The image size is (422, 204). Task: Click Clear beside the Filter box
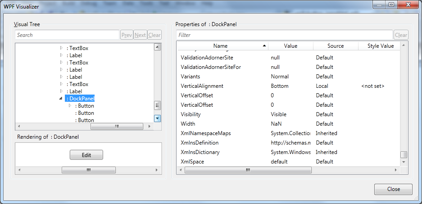(x=401, y=35)
